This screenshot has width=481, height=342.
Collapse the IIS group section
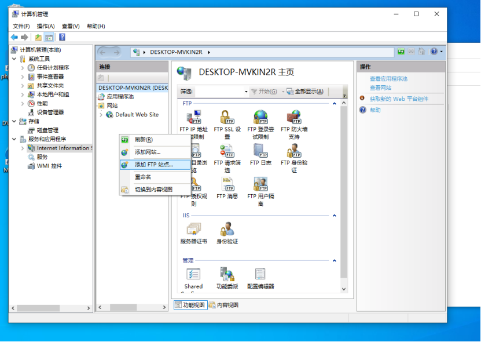[x=335, y=216]
